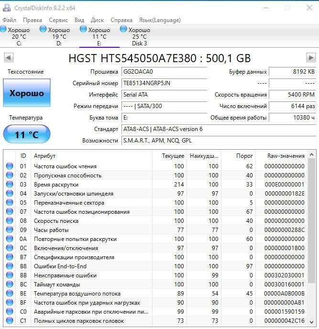This screenshot has width=319, height=329.
Task: Click the ID column header
Action: [x=23, y=156]
